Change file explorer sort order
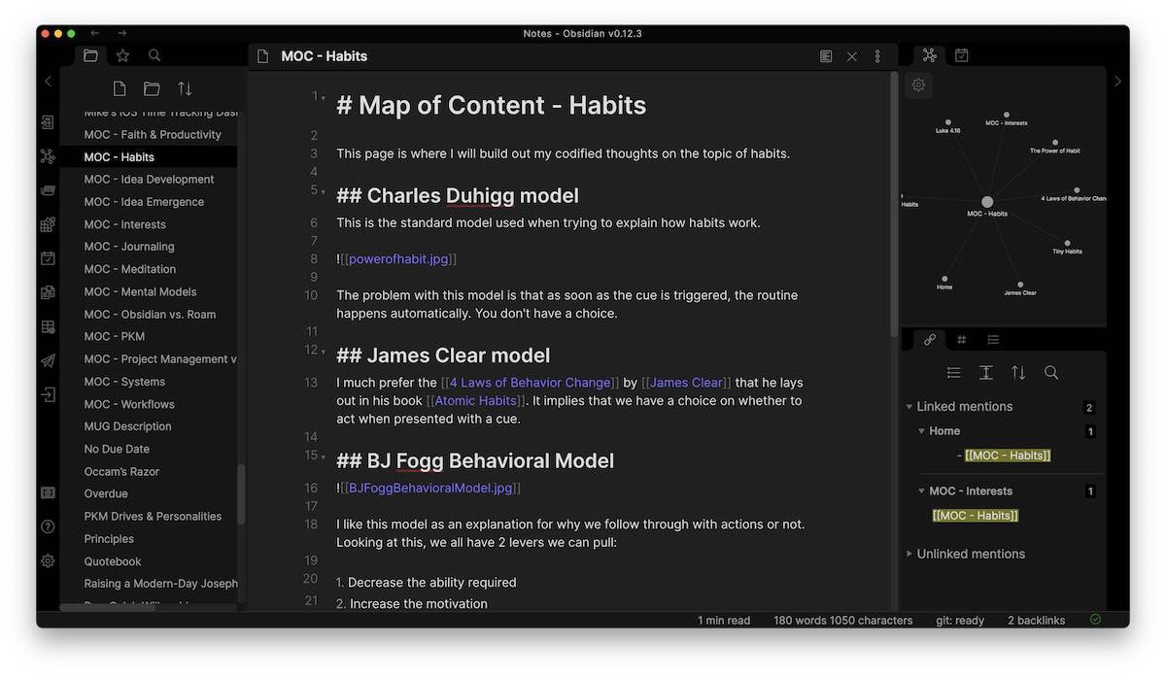 tap(185, 88)
